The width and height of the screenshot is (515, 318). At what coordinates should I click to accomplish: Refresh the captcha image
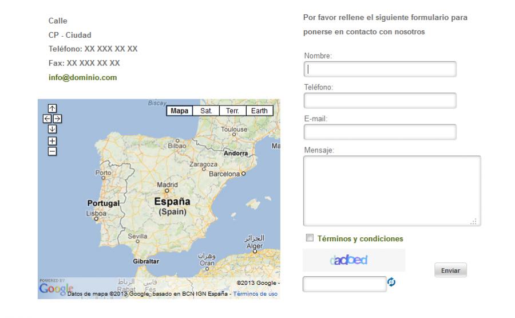391,282
